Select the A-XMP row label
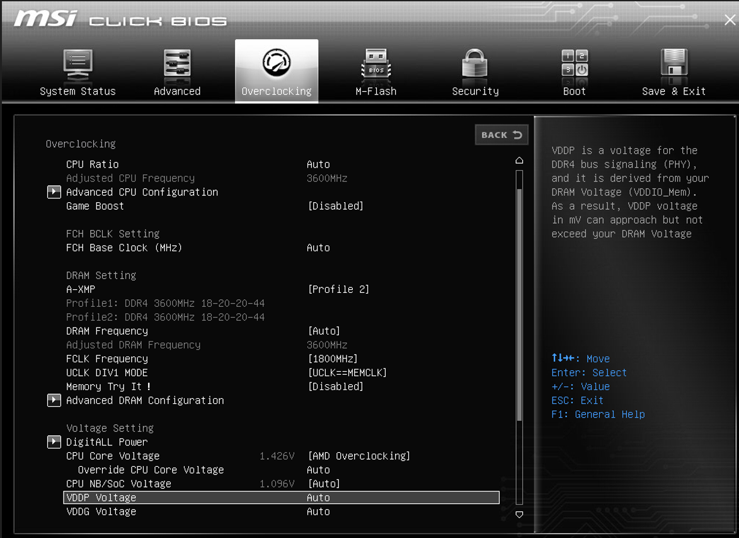Image resolution: width=739 pixels, height=538 pixels. 81,289
